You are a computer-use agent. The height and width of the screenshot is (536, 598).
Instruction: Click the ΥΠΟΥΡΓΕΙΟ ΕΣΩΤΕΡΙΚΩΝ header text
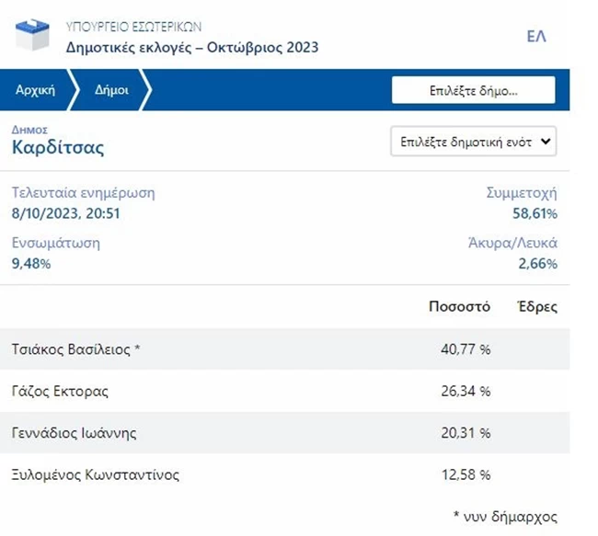click(134, 27)
